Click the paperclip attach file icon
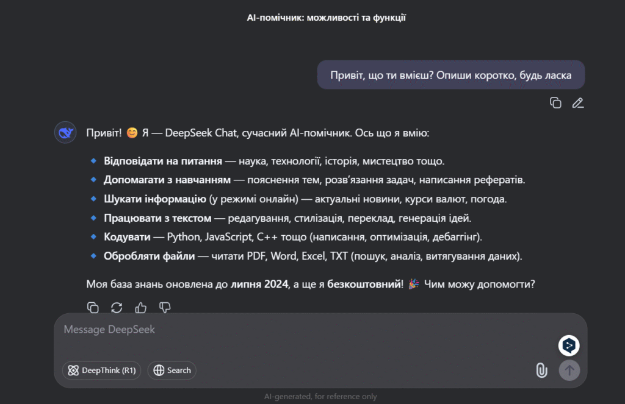 click(x=541, y=370)
